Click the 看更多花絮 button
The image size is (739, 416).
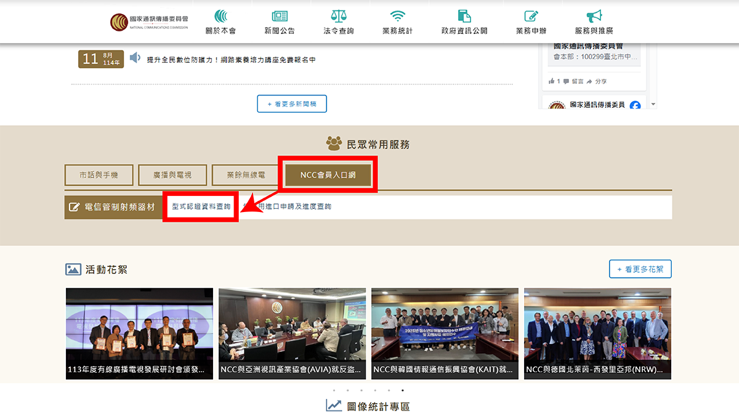click(x=640, y=269)
